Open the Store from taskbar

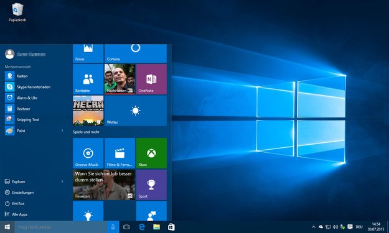[171, 227]
